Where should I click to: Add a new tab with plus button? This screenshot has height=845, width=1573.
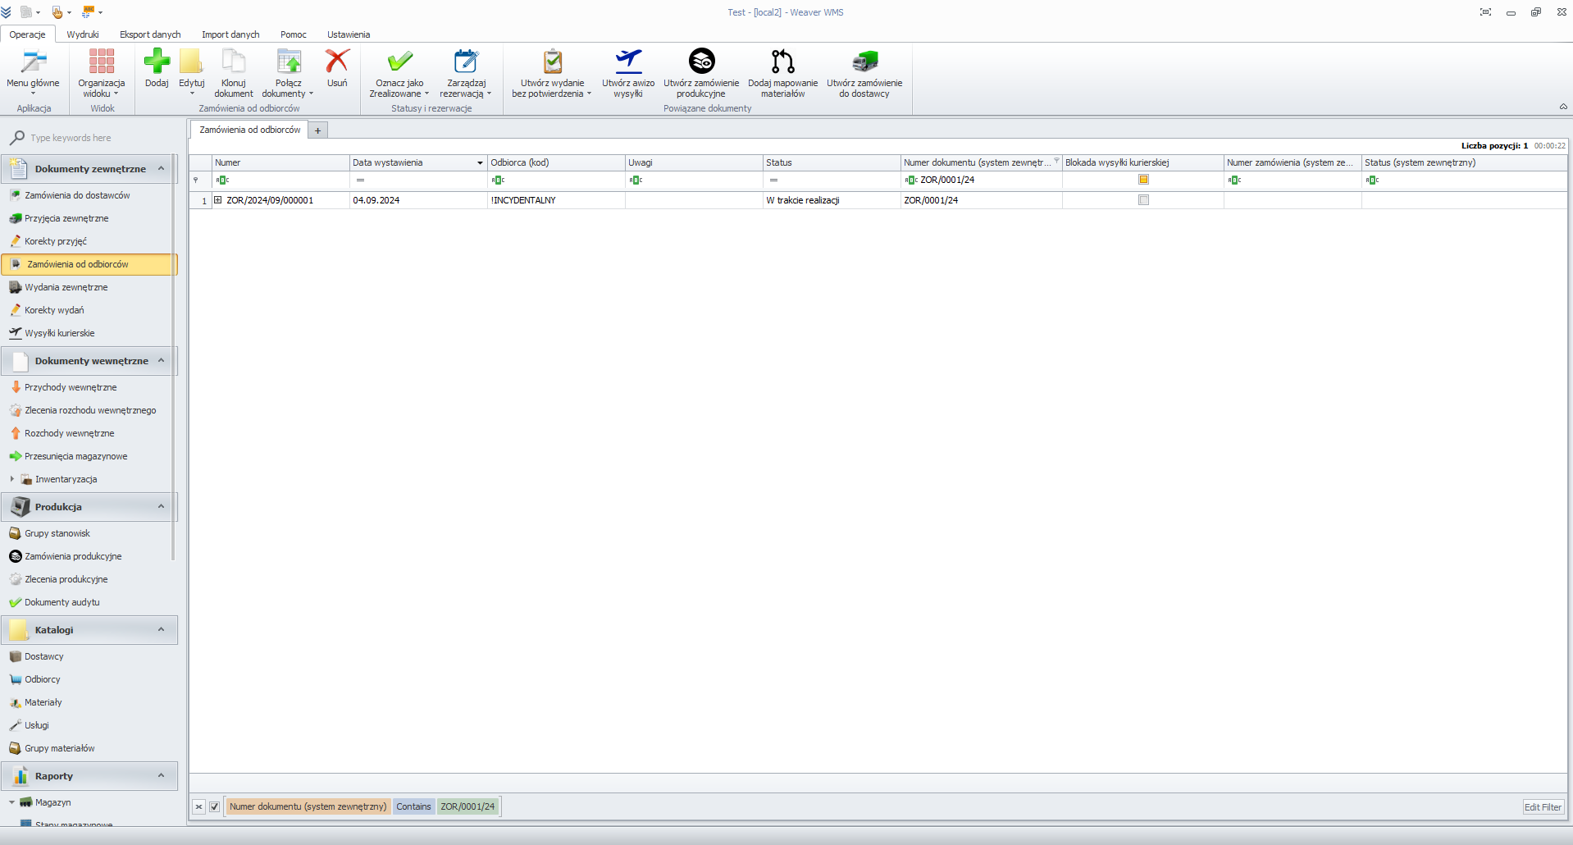click(318, 130)
